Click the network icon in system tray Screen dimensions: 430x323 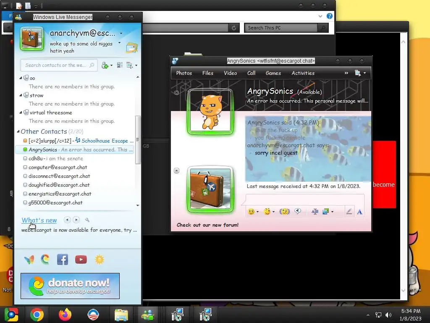378,315
